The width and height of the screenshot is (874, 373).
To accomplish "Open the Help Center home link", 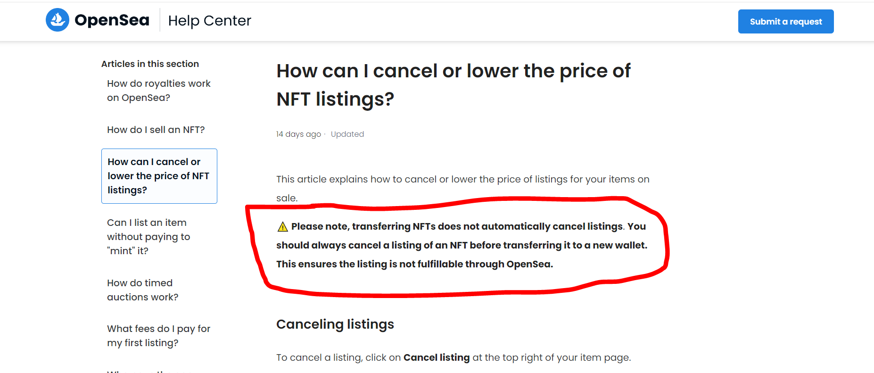I will tap(209, 21).
